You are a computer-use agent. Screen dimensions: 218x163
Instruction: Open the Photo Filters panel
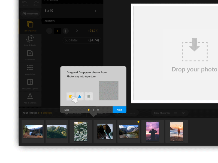tap(30, 56)
